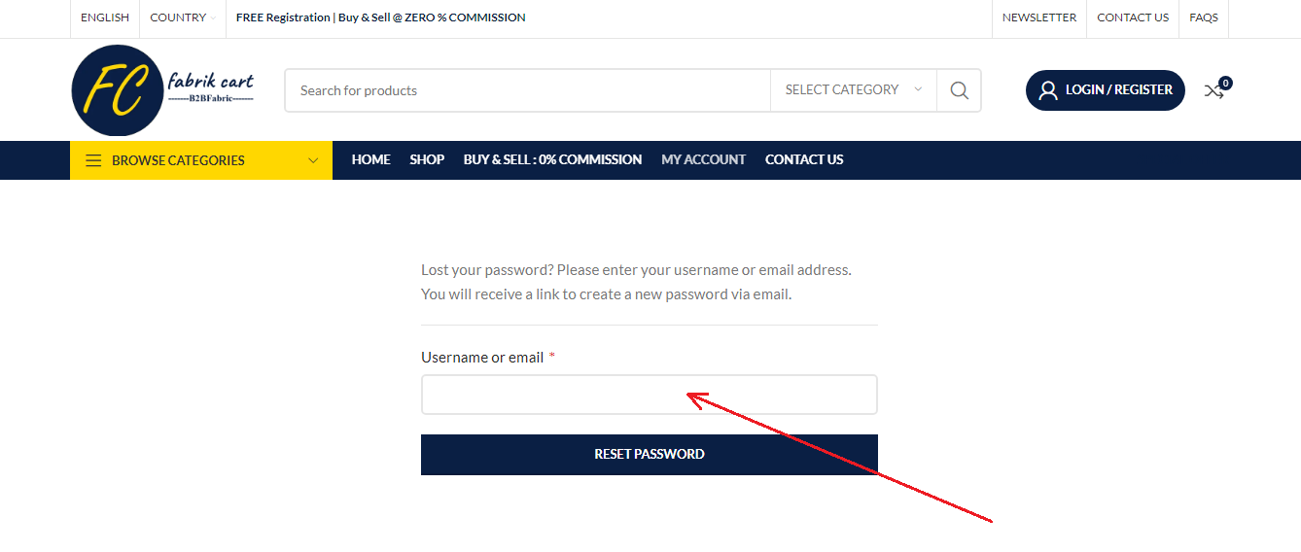
Task: Select the My Account menu item
Action: (703, 159)
